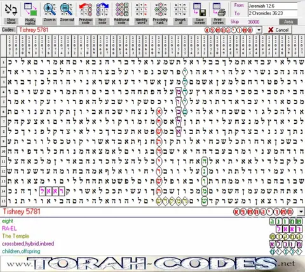Click the www.TORAH-CODES.net banner
305x272 pixels.
[152, 264]
